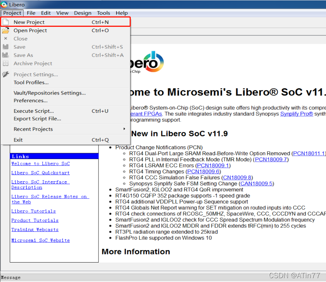Open Libero SoC Release Notes link

click(x=50, y=199)
